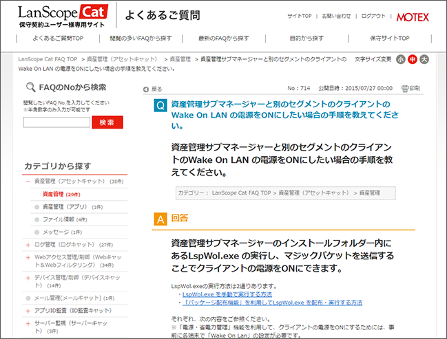This screenshot has height=339, width=447.
Task: Select メール管理(メールキャット) (1件) category
Action: click(x=74, y=298)
